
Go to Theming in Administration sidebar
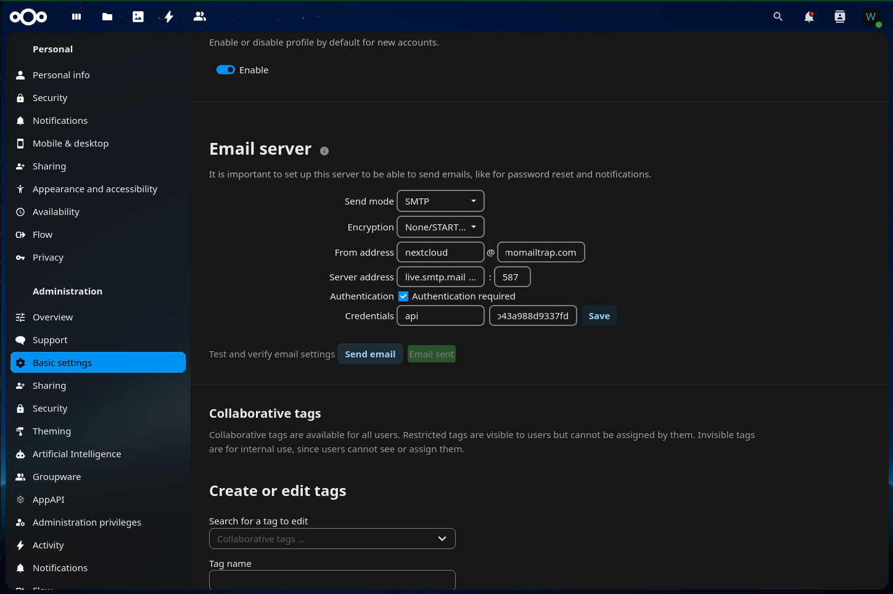click(x=52, y=431)
